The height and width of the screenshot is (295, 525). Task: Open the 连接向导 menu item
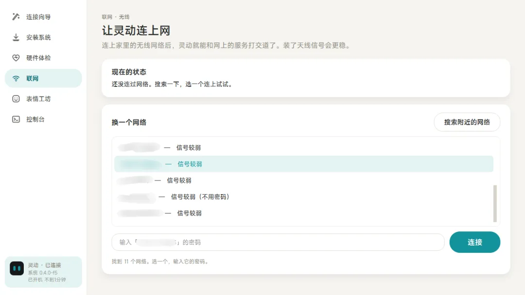(44, 16)
